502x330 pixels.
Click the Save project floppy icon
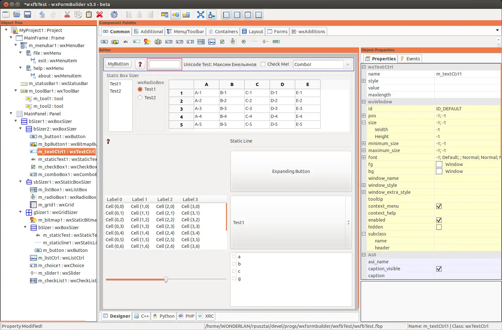pyautogui.click(x=28, y=15)
